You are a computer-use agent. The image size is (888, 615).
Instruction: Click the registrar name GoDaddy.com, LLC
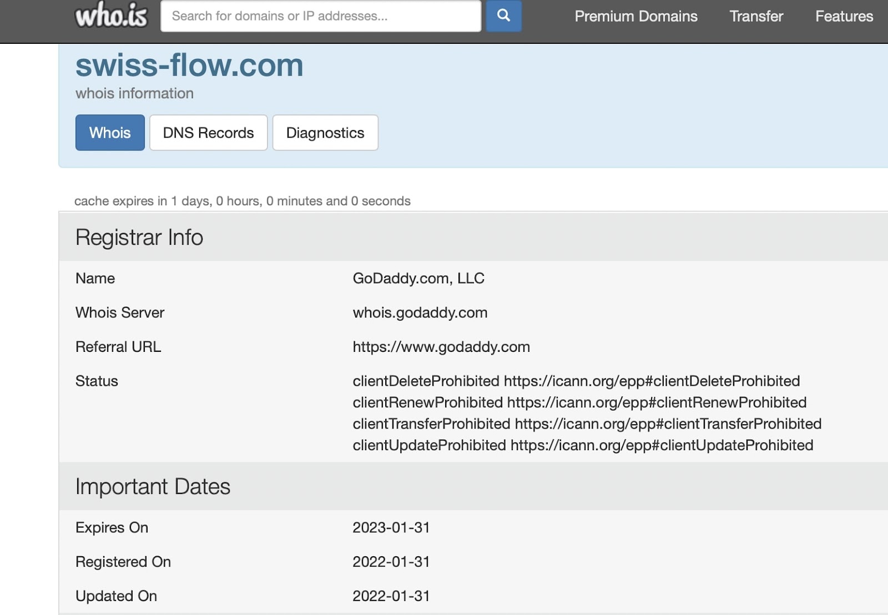click(x=418, y=278)
